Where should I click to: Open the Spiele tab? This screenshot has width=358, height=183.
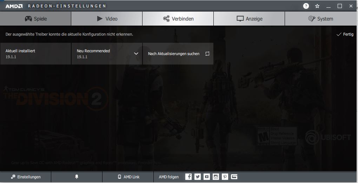point(35,19)
